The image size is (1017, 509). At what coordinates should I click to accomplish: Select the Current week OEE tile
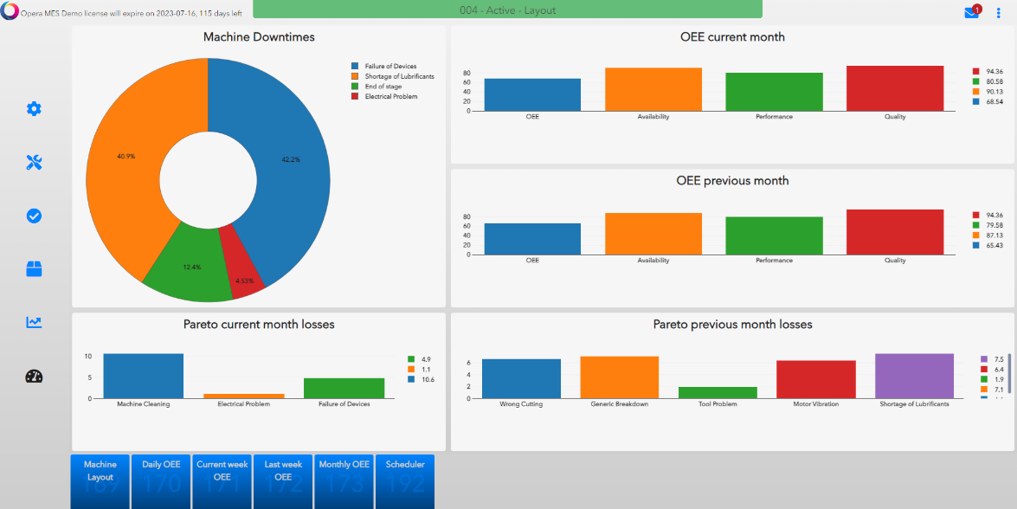(x=222, y=481)
